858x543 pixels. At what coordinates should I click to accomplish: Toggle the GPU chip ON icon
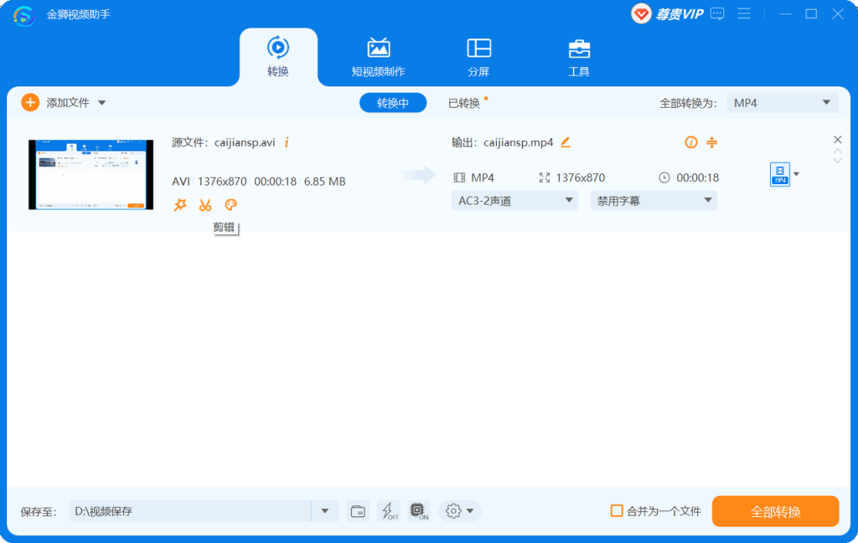[x=419, y=511]
